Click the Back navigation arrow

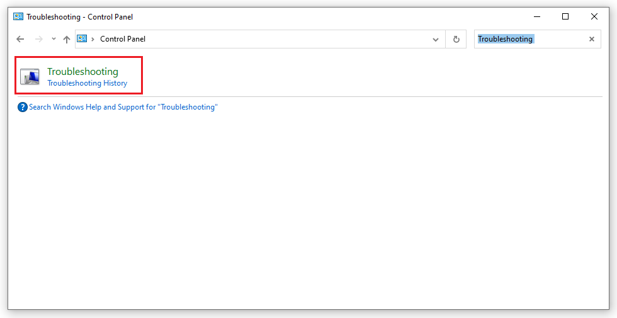click(x=20, y=39)
